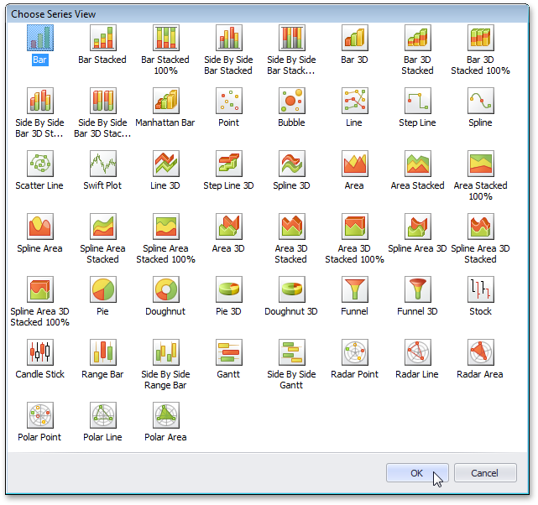This screenshot has width=538, height=505.
Task: Select the Bar 3D series icon
Action: coord(355,38)
